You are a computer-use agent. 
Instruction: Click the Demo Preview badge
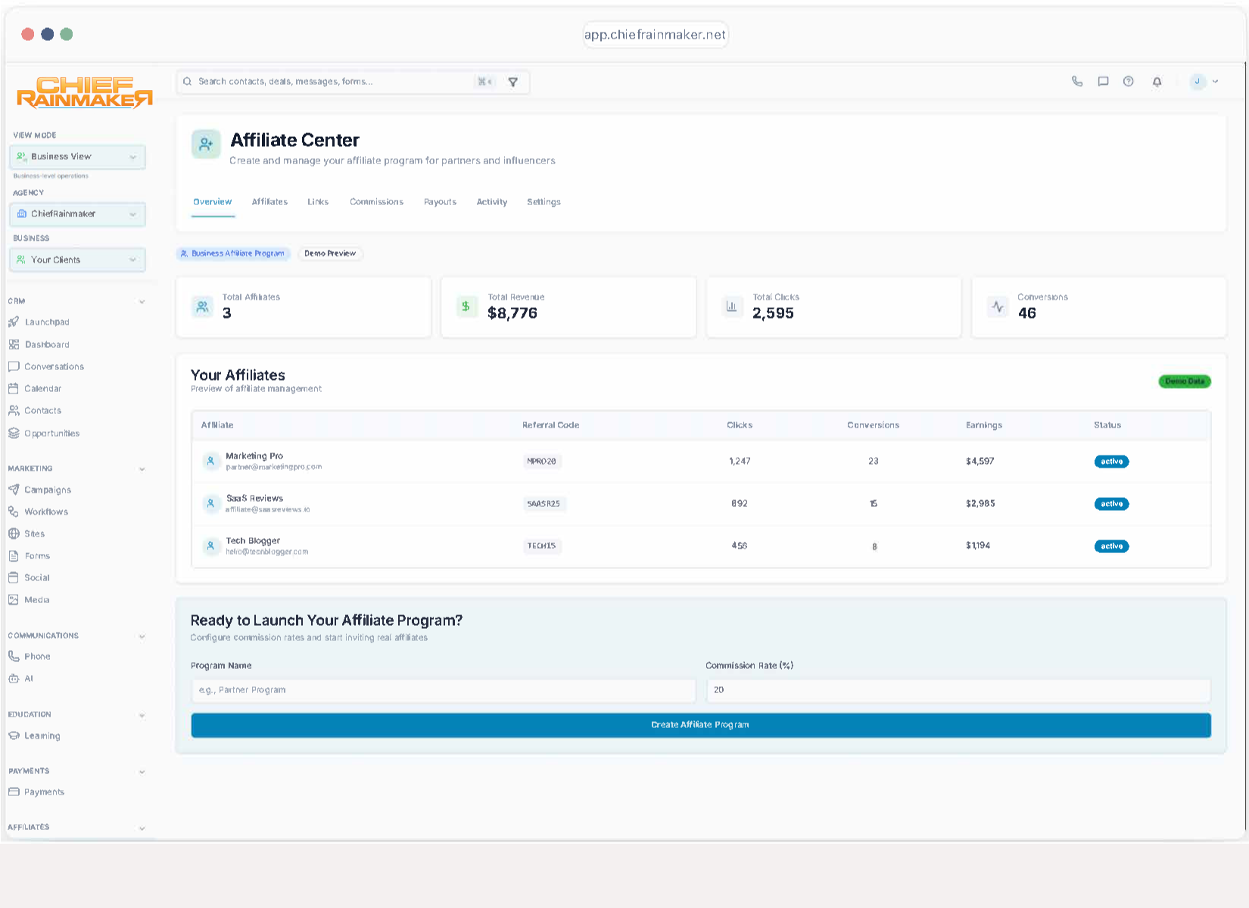coord(330,253)
